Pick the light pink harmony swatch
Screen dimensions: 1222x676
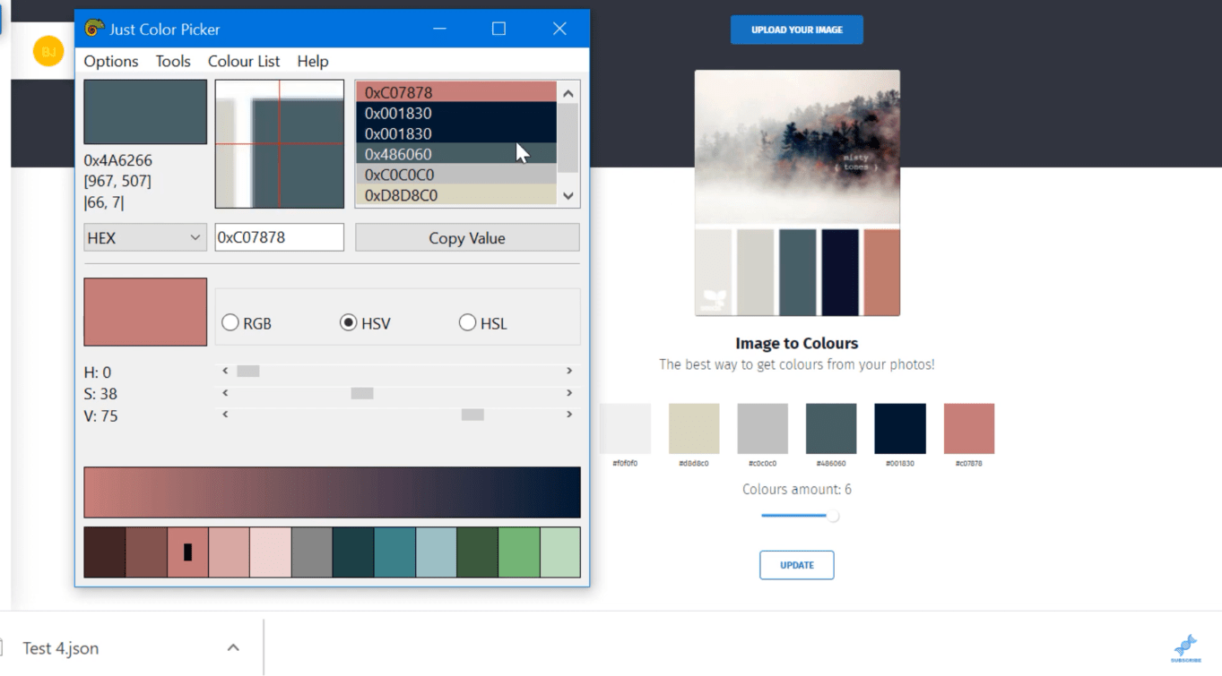271,552
